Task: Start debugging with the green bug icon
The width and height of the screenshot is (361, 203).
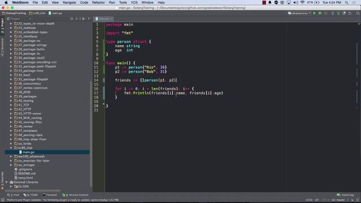Action: click(x=320, y=14)
